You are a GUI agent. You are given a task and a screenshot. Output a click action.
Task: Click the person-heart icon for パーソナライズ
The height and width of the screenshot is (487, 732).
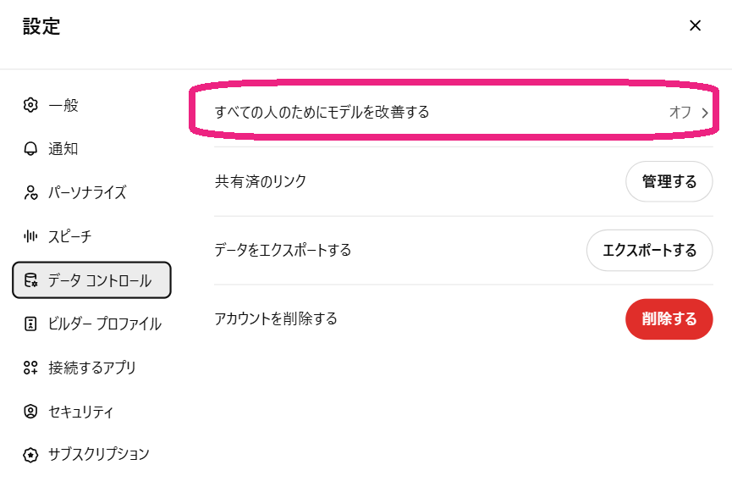pos(30,192)
